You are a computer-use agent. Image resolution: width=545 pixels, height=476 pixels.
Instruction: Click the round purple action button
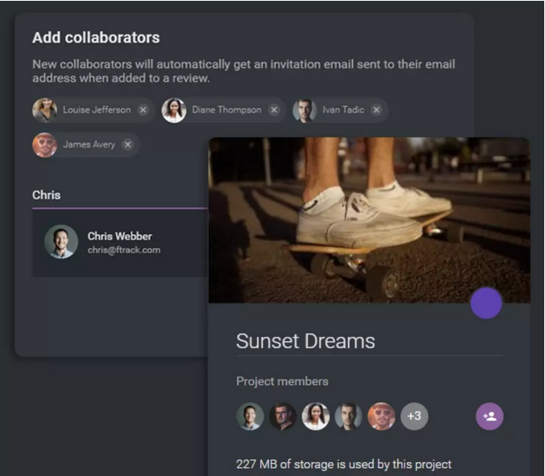point(486,303)
